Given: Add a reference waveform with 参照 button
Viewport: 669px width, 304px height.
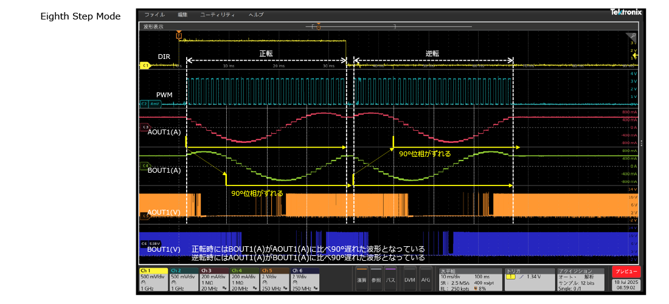Looking at the screenshot, I should coord(376,280).
